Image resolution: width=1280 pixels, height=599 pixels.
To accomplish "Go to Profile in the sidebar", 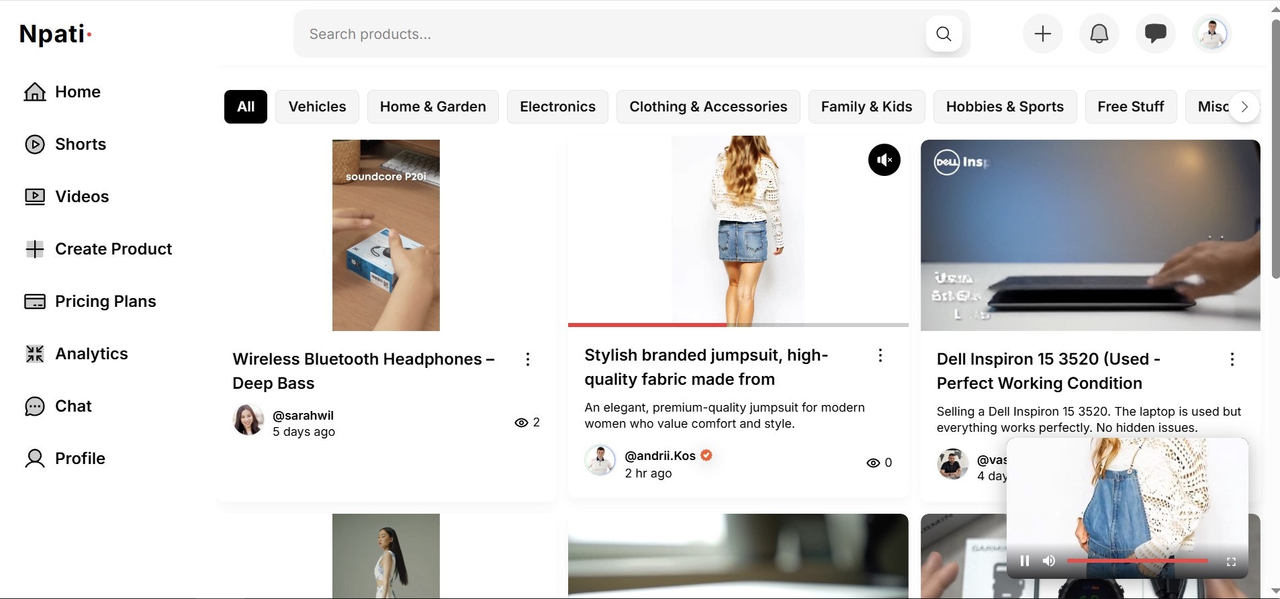I will tap(64, 458).
